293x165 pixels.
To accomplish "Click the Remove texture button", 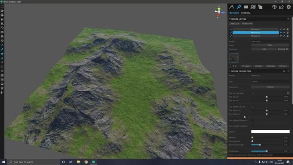I will click(x=283, y=66).
